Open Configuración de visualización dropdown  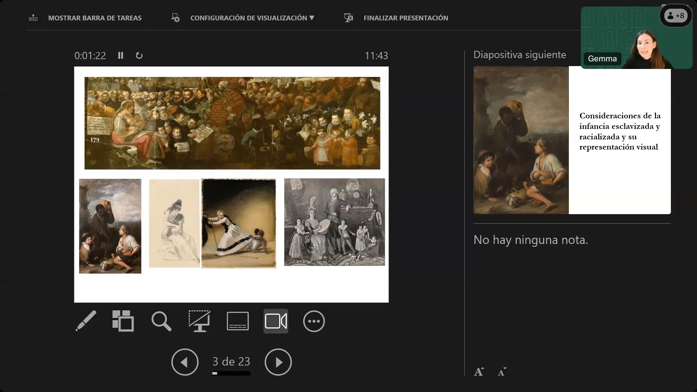coord(252,18)
